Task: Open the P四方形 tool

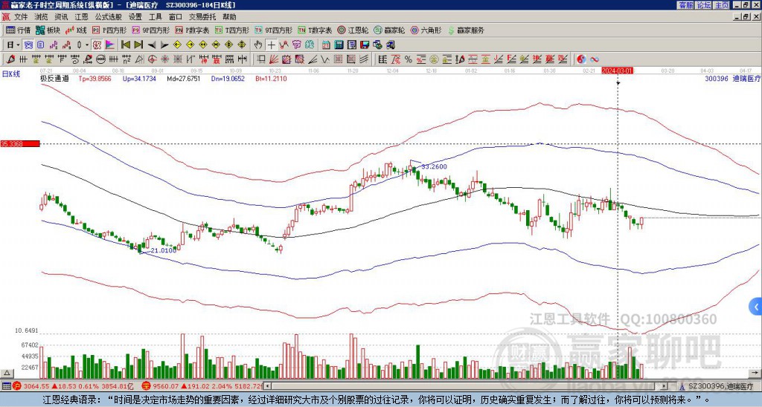Action: tap(109, 30)
